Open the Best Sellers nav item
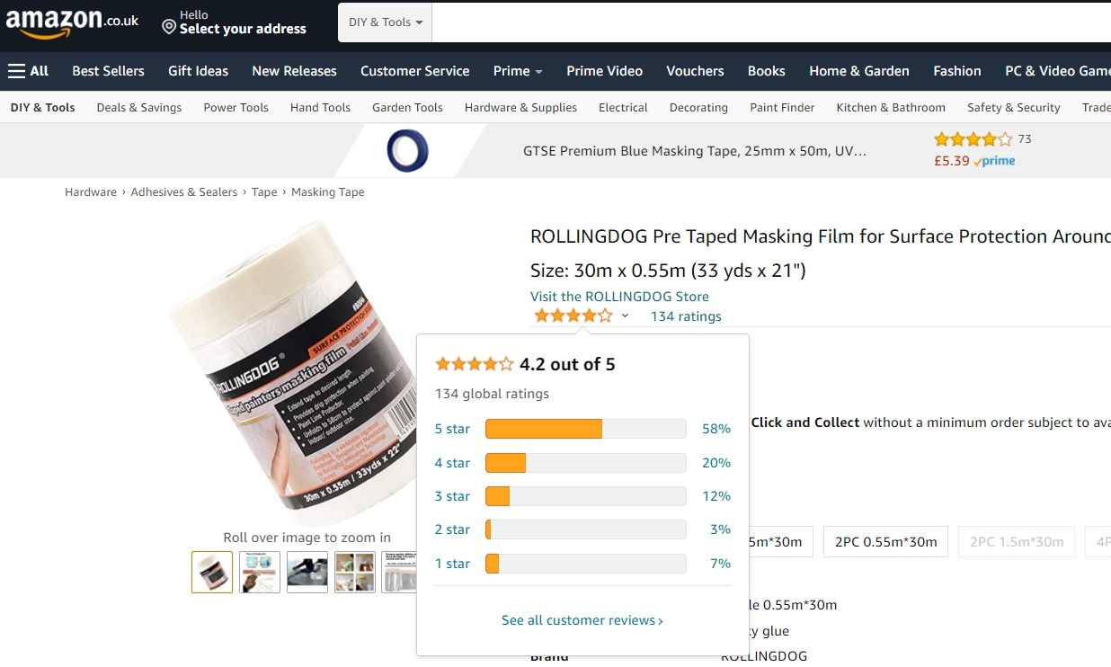The width and height of the screenshot is (1111, 667). point(108,71)
